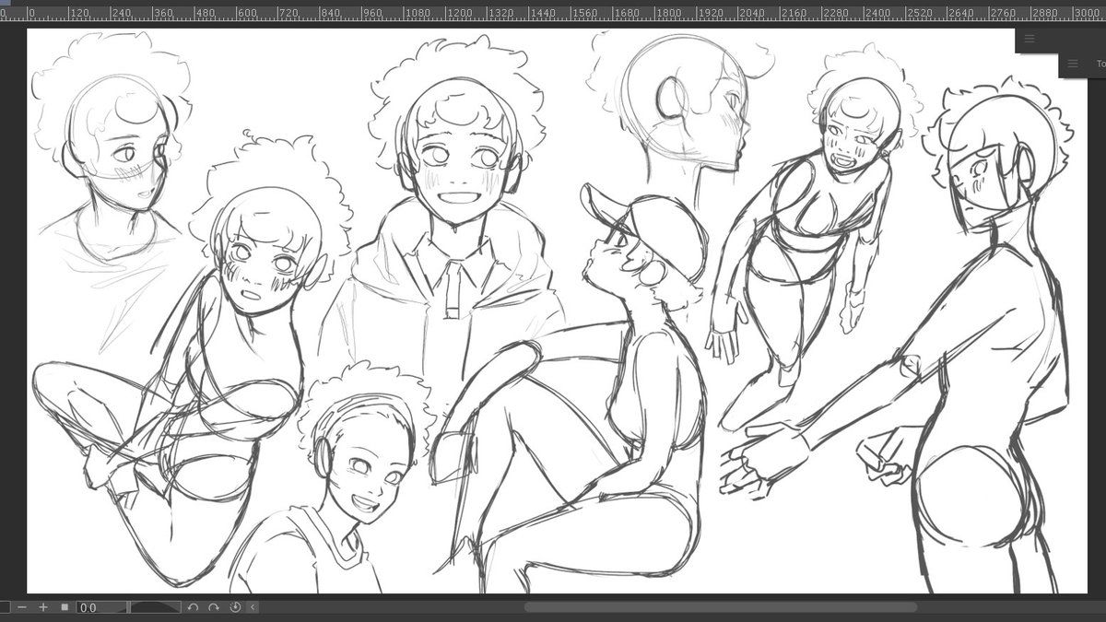The width and height of the screenshot is (1106, 622).
Task: Open the lower floating panel hamburger menu
Action: [1072, 64]
